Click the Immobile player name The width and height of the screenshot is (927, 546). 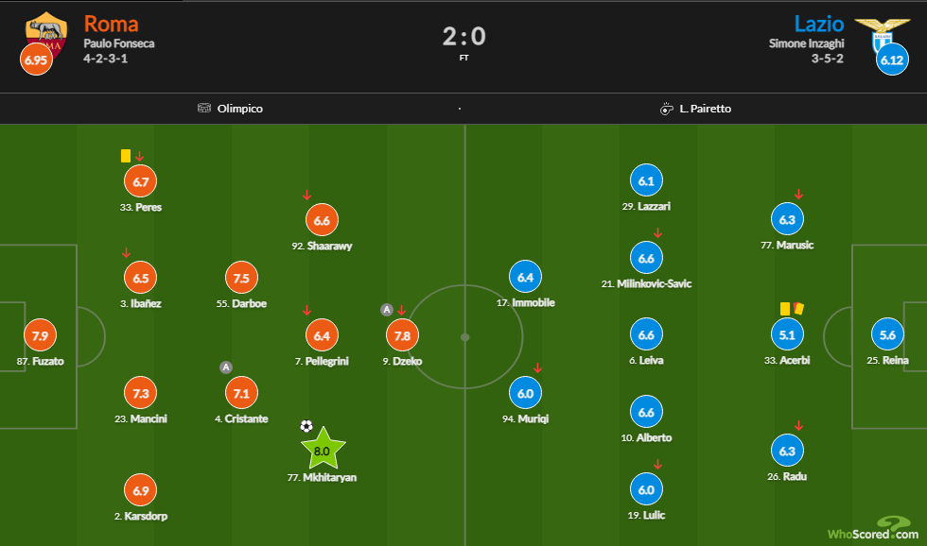pos(525,303)
